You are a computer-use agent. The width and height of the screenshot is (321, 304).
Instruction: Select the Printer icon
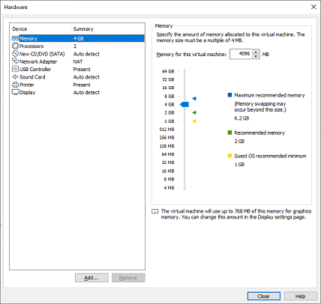15,85
